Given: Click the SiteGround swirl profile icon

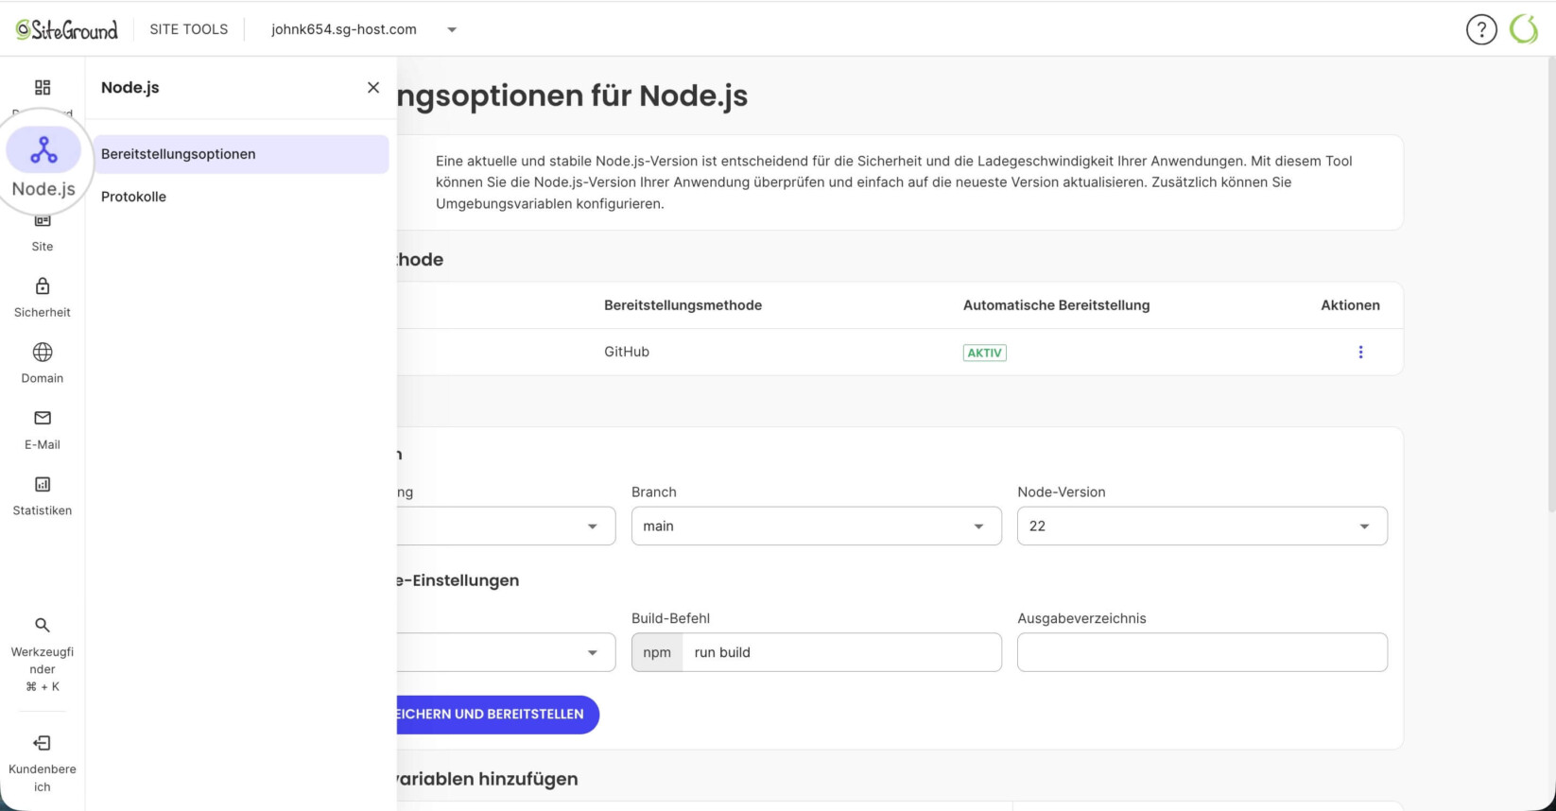Looking at the screenshot, I should point(1524,29).
